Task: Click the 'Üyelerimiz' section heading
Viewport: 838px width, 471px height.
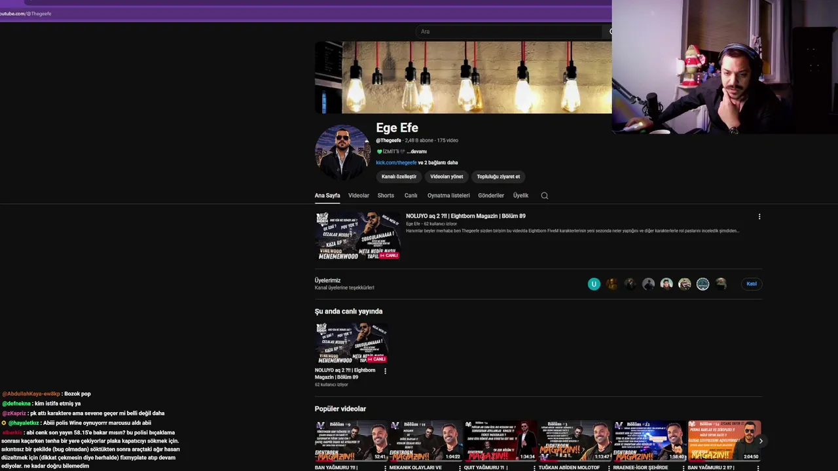Action: pyautogui.click(x=327, y=281)
